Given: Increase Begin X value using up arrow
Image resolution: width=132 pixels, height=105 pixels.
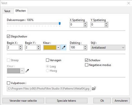Looking at the screenshot, I should 20,46.
